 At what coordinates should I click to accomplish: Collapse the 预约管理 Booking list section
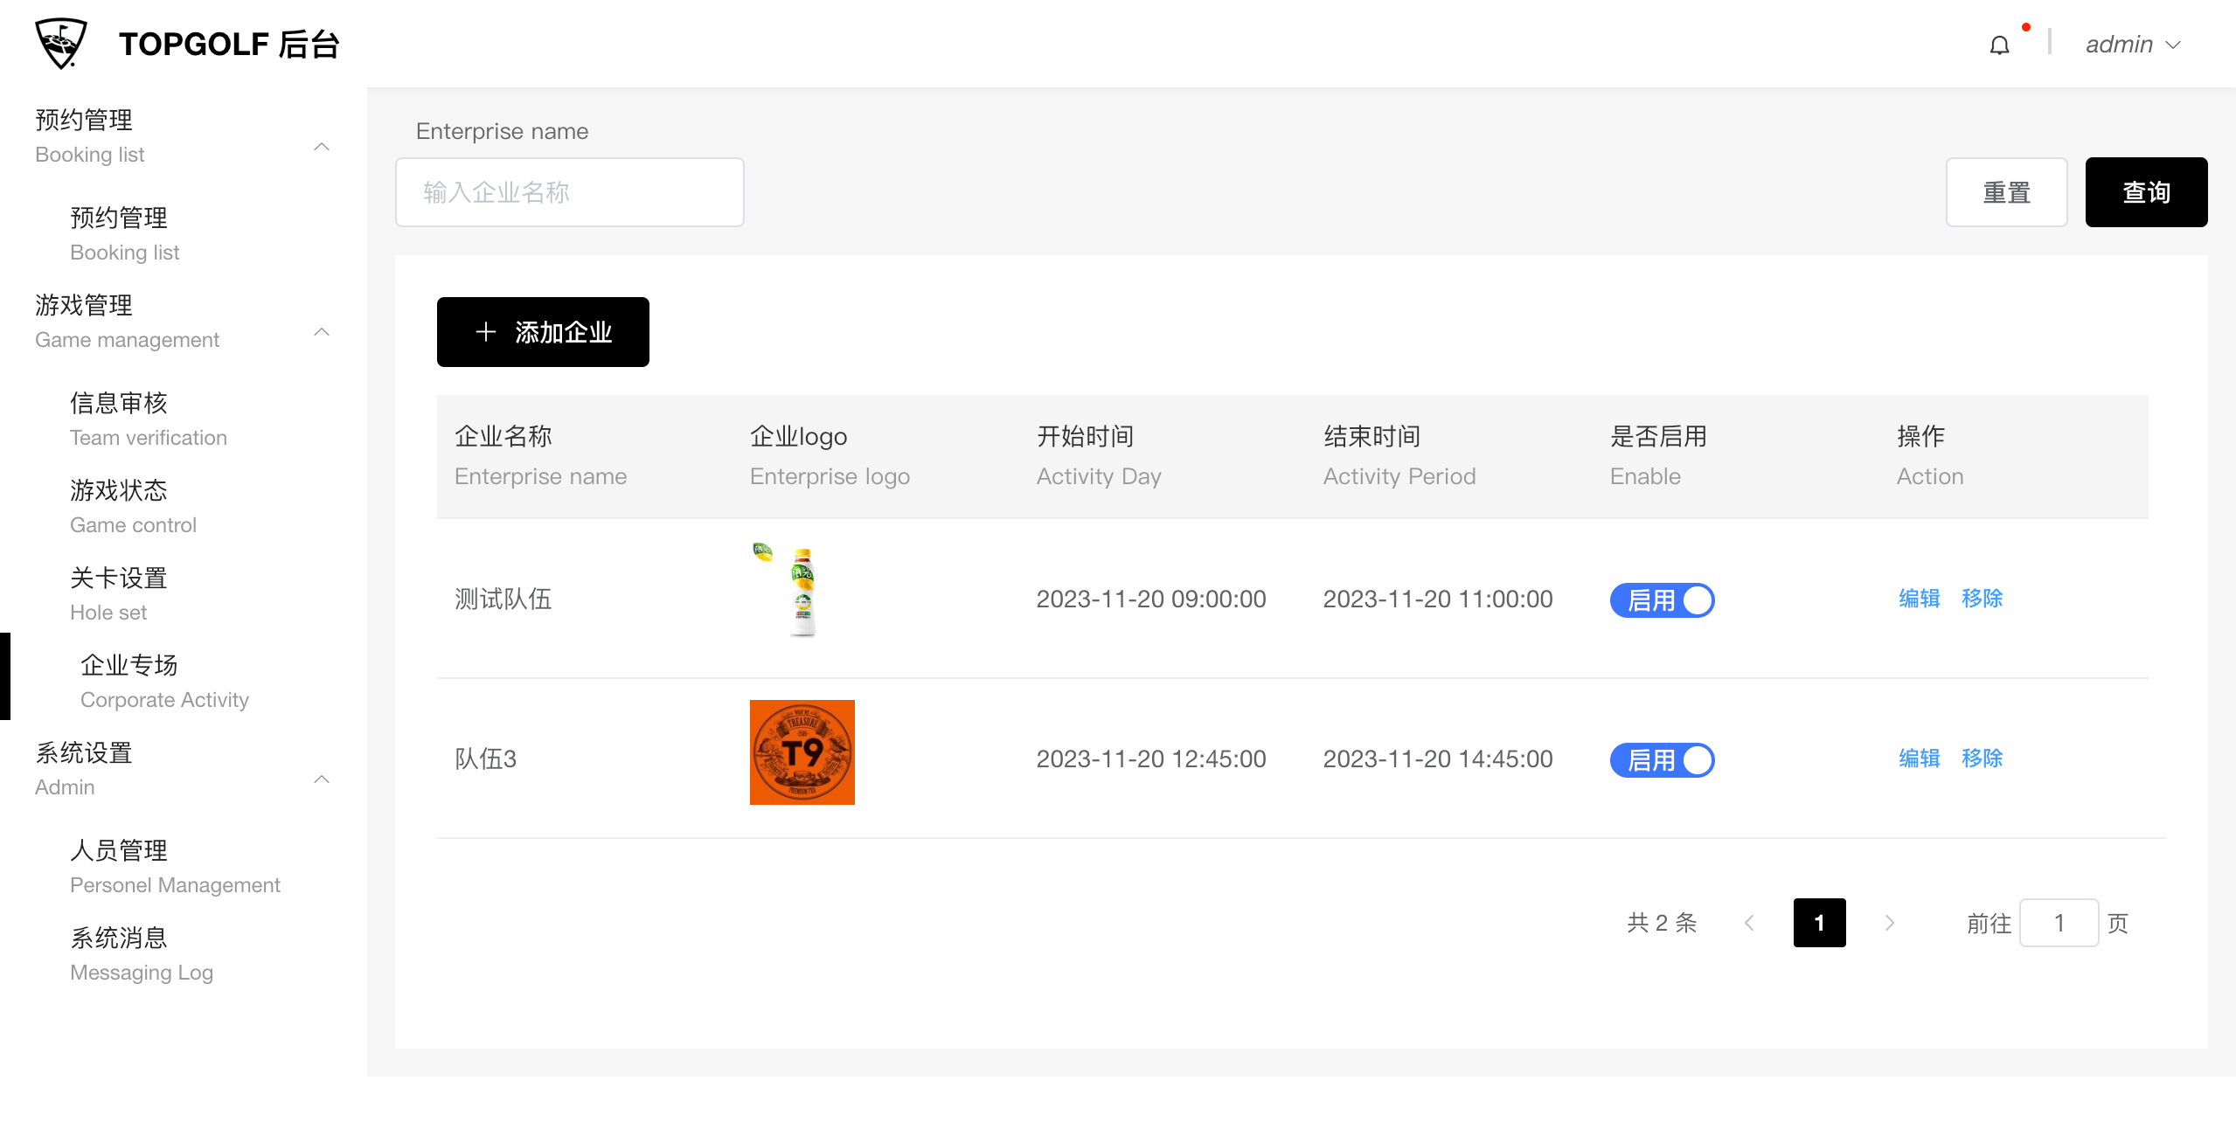pyautogui.click(x=322, y=147)
